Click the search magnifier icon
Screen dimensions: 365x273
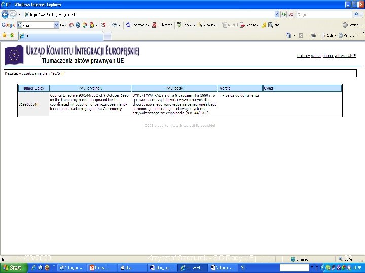click(x=356, y=14)
